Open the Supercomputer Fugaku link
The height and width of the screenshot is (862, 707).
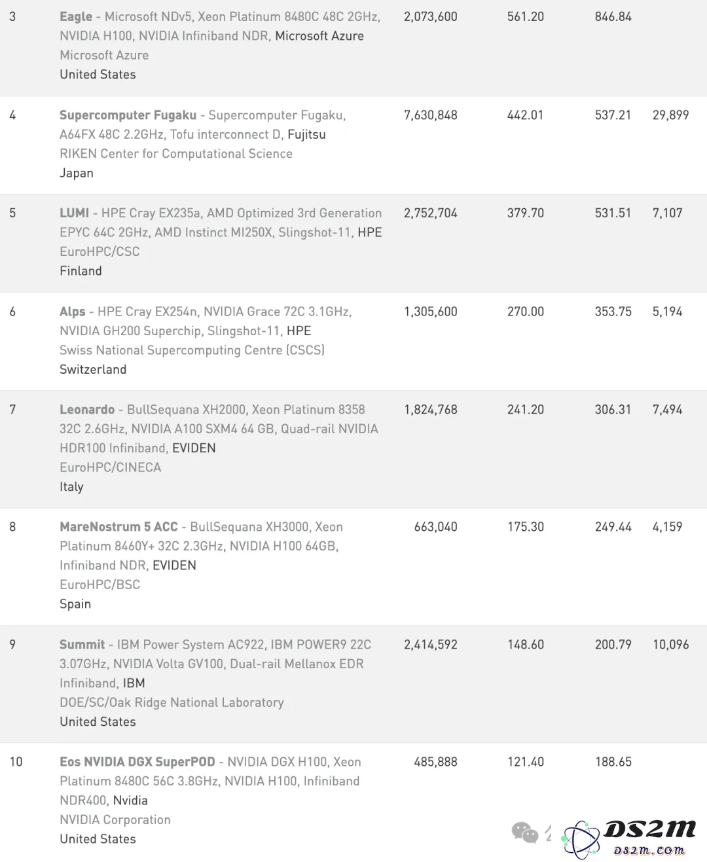click(128, 115)
